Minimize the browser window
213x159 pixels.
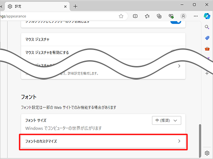[182, 5]
